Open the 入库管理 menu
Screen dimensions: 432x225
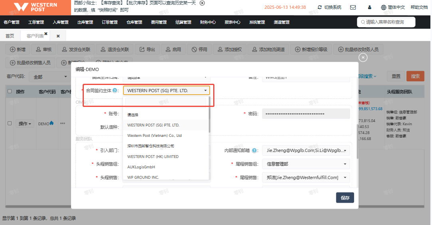point(61,22)
